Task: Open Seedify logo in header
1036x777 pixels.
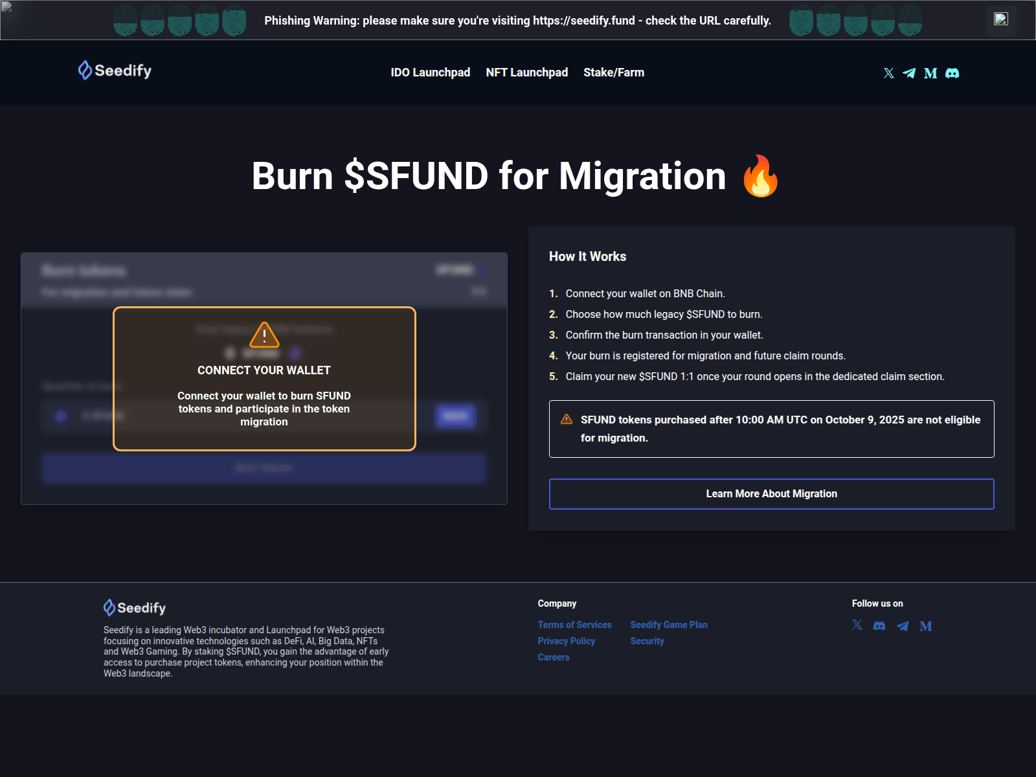Action: (115, 71)
